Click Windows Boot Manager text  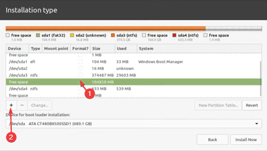tap(160, 61)
